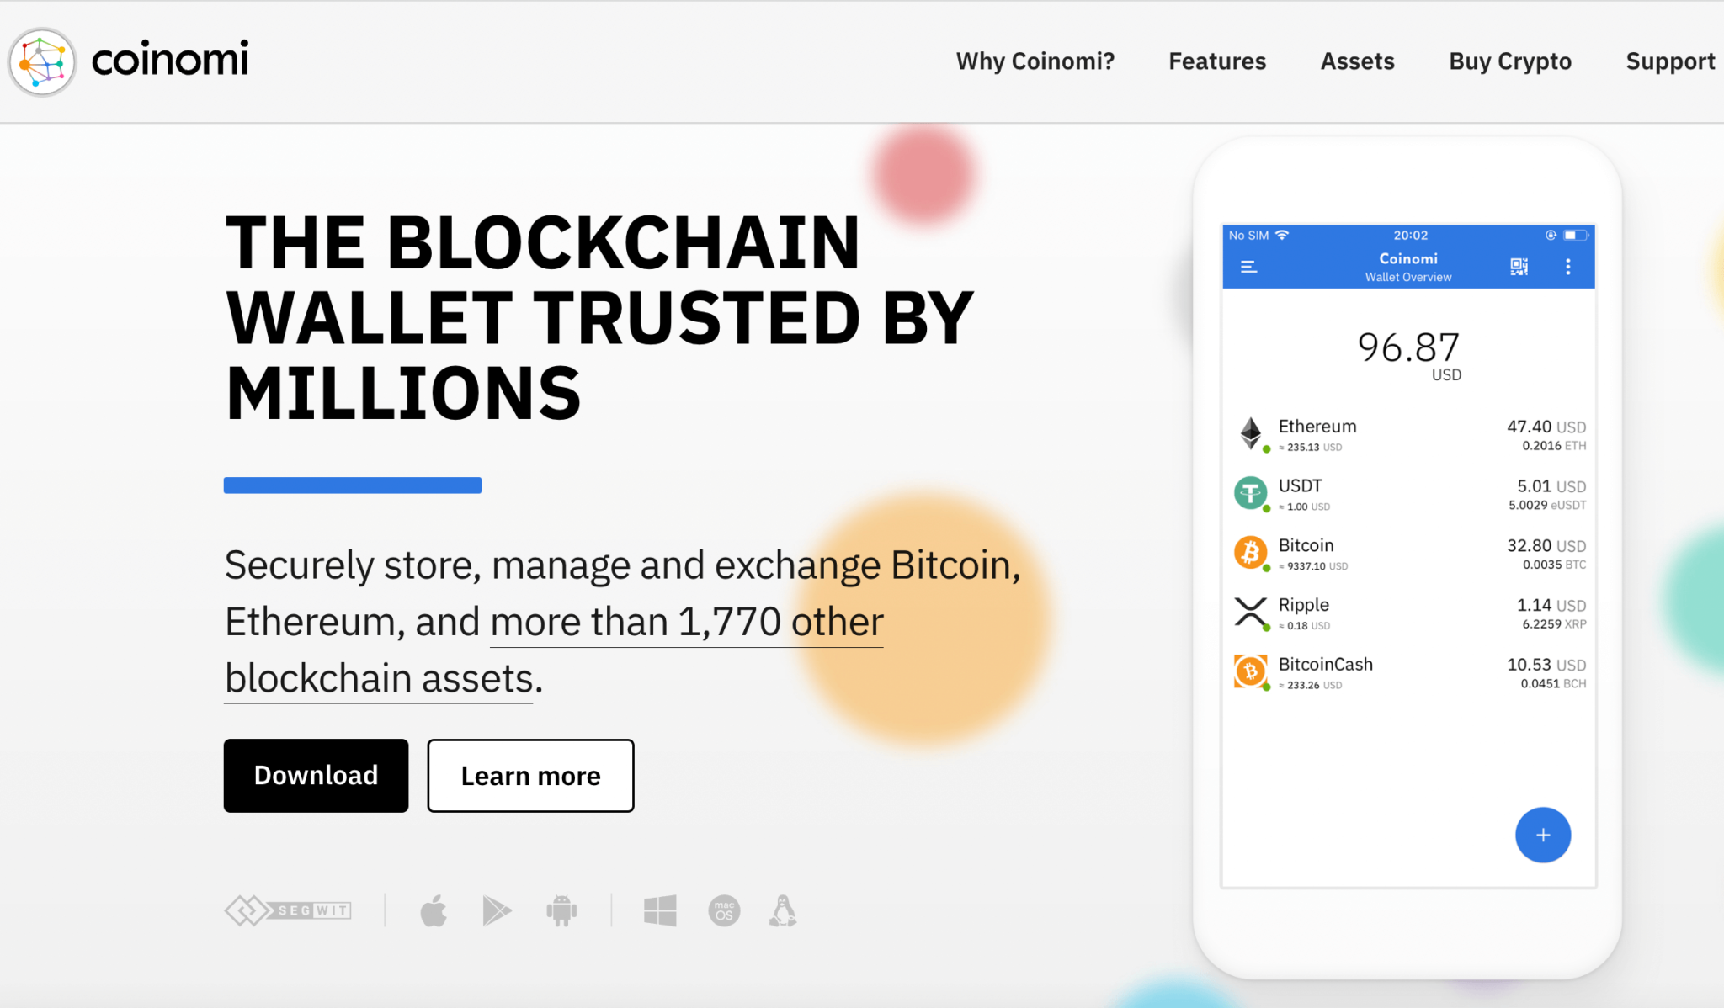This screenshot has height=1008, width=1724.
Task: Click the Learn more button
Action: pyautogui.click(x=529, y=775)
